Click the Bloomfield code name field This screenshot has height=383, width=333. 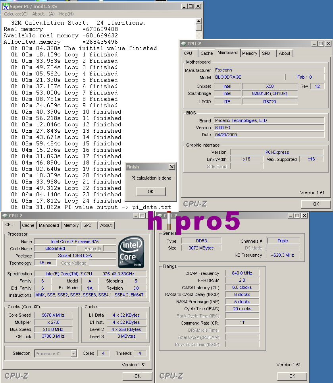point(55,248)
